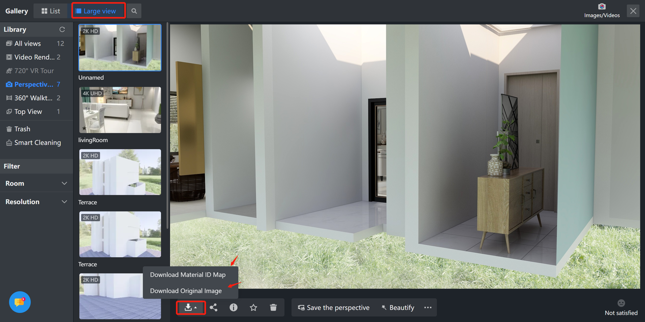Choose Download Material ID Map

click(188, 275)
